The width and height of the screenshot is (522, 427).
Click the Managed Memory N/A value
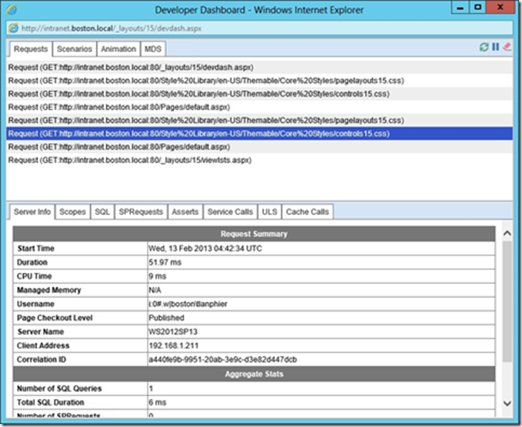coord(155,290)
